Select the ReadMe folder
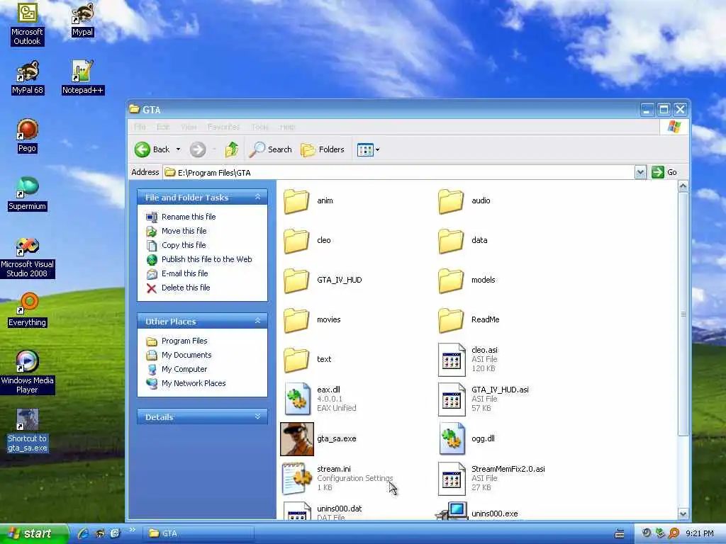This screenshot has height=544, width=726. (469, 320)
